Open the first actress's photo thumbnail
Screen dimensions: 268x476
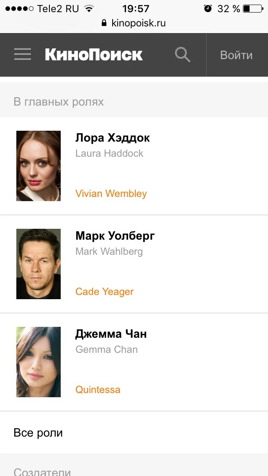(39, 166)
